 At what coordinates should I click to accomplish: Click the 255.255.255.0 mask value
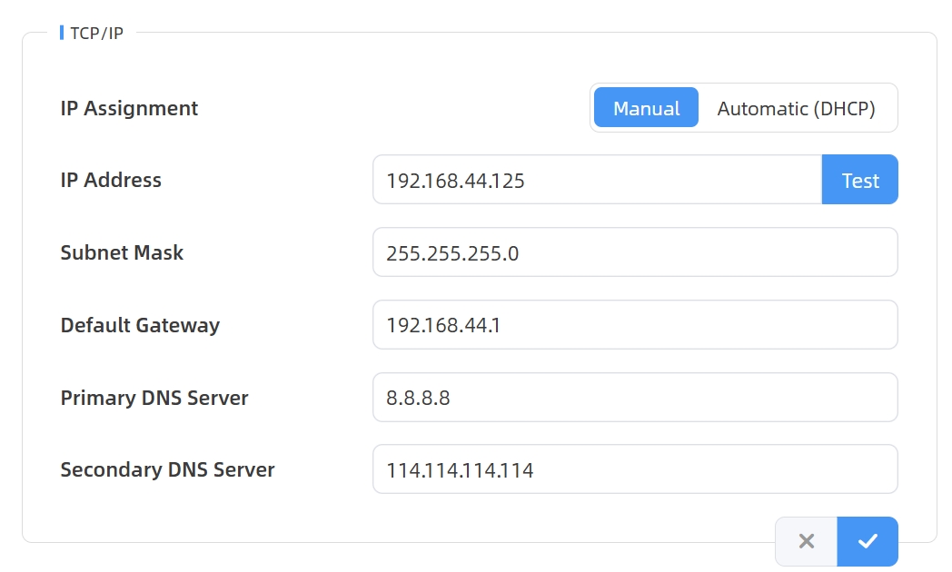pos(452,252)
